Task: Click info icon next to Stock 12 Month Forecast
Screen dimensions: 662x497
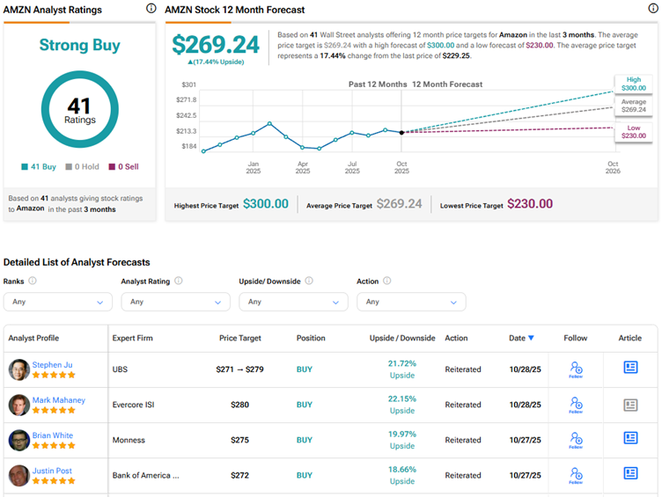Action: pyautogui.click(x=651, y=9)
